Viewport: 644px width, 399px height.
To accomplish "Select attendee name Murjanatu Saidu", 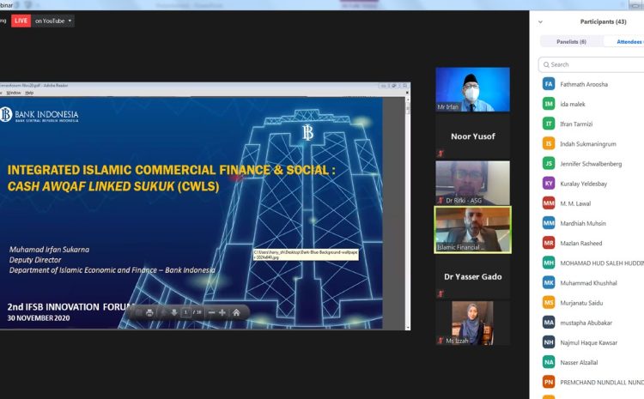I will tap(581, 303).
